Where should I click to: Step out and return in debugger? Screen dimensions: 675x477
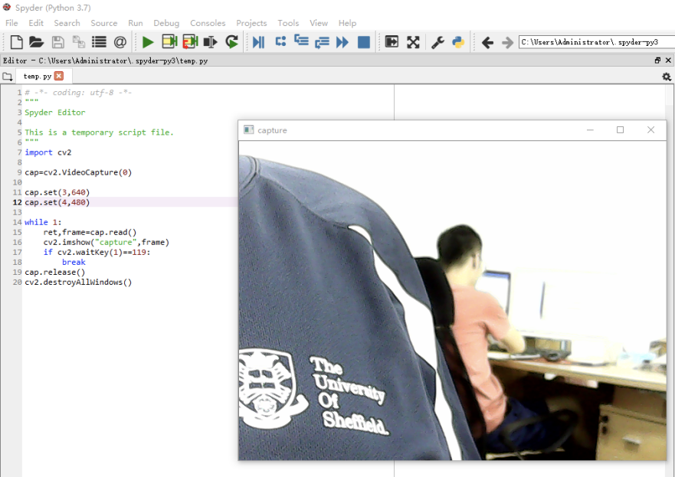tap(322, 42)
